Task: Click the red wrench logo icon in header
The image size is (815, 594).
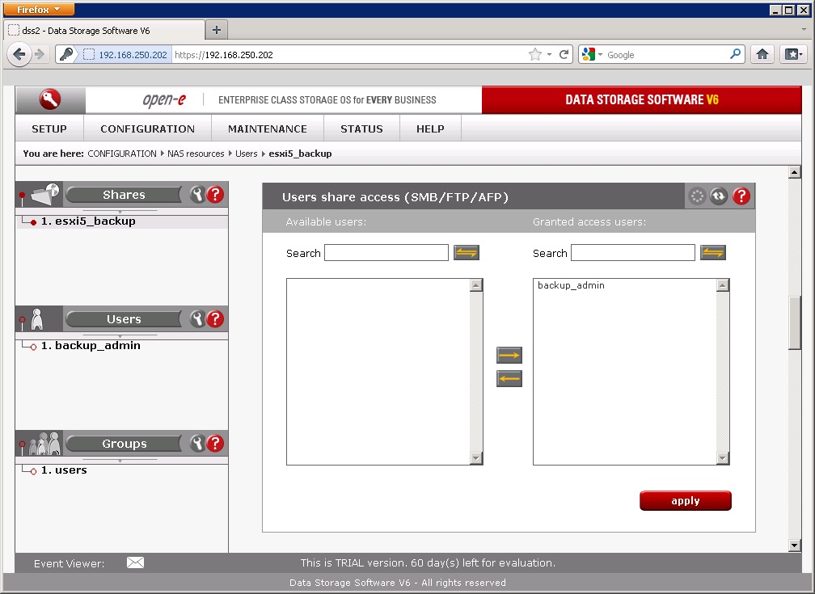Action: [x=50, y=99]
